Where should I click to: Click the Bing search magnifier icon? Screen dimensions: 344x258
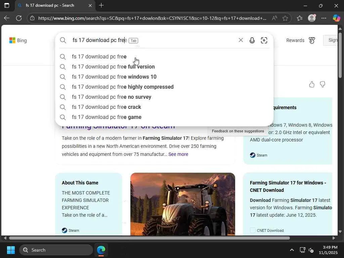point(63,40)
